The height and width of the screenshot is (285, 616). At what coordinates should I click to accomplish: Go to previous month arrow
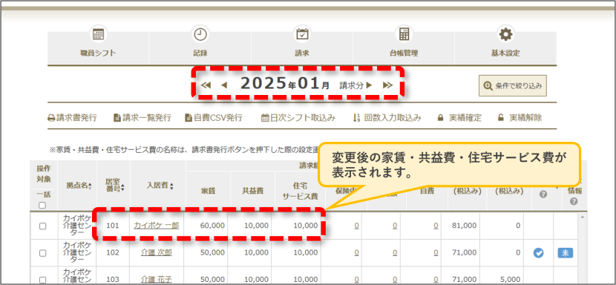click(x=224, y=85)
